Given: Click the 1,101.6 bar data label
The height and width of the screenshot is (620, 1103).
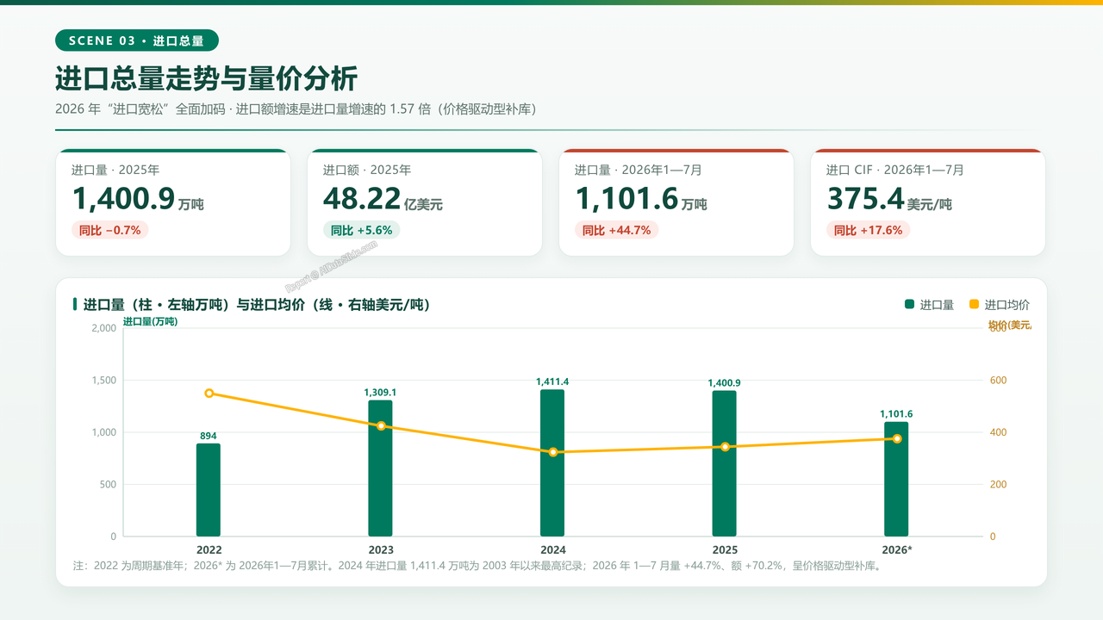Looking at the screenshot, I should click(x=896, y=414).
